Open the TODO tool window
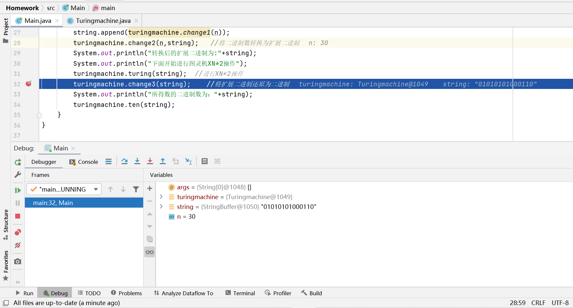 pyautogui.click(x=89, y=293)
